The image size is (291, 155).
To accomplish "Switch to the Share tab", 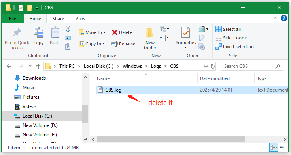I will [x=58, y=19].
